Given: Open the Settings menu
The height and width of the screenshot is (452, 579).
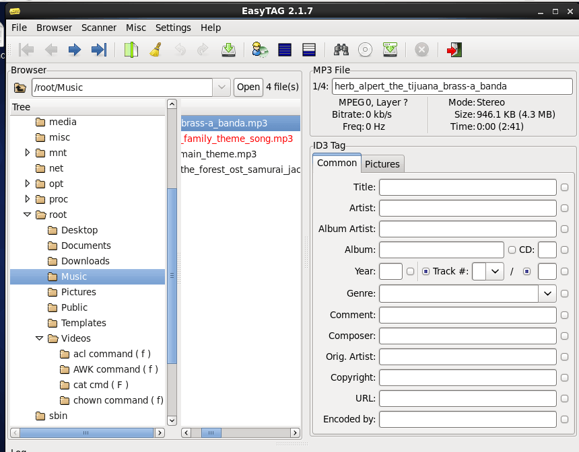Looking at the screenshot, I should pos(173,28).
